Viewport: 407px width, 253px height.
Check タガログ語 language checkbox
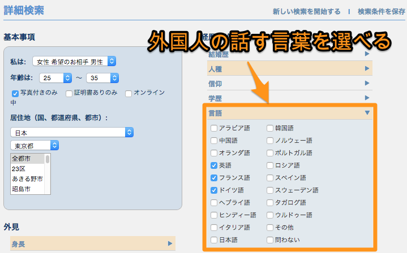(270, 203)
